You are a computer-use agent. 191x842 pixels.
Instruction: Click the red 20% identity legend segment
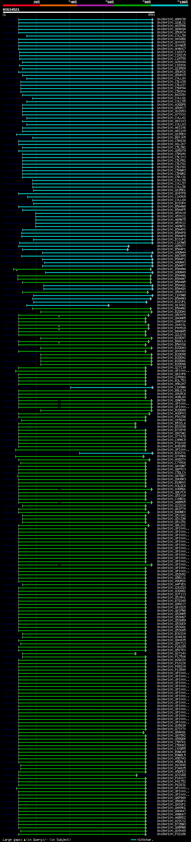[x=21, y=5]
